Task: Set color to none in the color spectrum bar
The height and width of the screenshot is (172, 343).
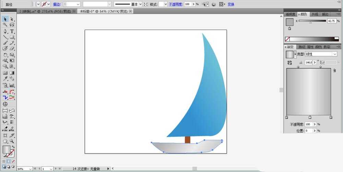Action: point(287,39)
